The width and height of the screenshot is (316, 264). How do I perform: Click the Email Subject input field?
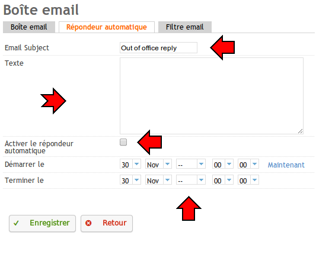coord(158,48)
